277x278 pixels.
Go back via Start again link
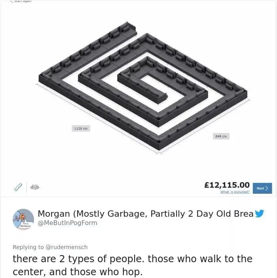click(23, 1)
